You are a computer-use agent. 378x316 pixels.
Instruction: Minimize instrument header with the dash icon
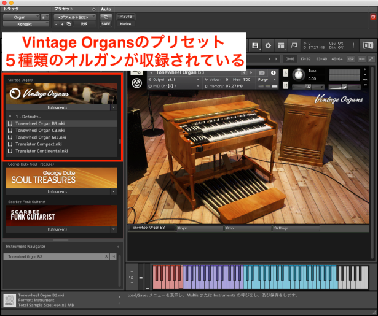[x=365, y=74]
